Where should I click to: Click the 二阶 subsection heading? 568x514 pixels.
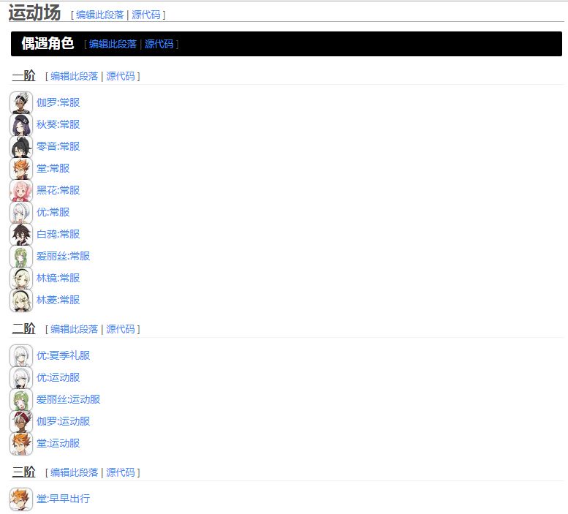(x=23, y=328)
